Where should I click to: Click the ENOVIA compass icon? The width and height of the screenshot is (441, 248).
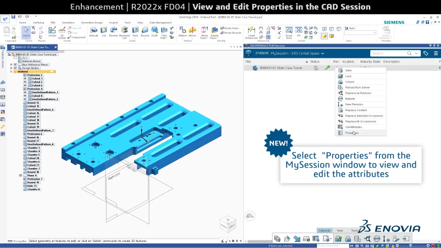pyautogui.click(x=249, y=53)
